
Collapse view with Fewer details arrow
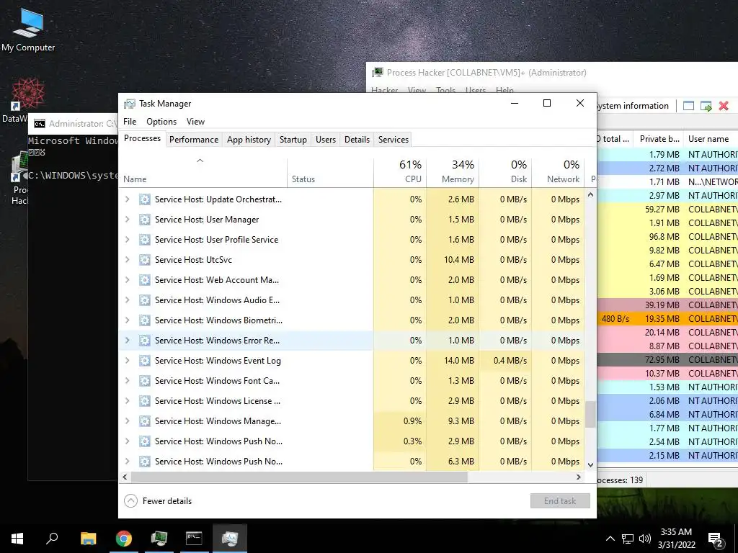131,501
